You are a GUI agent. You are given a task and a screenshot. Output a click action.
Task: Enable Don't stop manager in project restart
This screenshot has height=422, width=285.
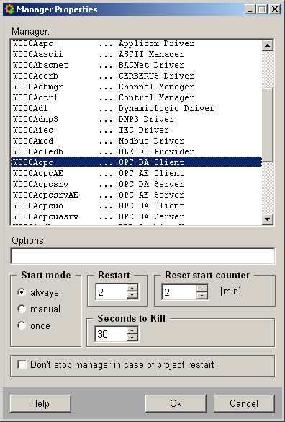pos(22,365)
